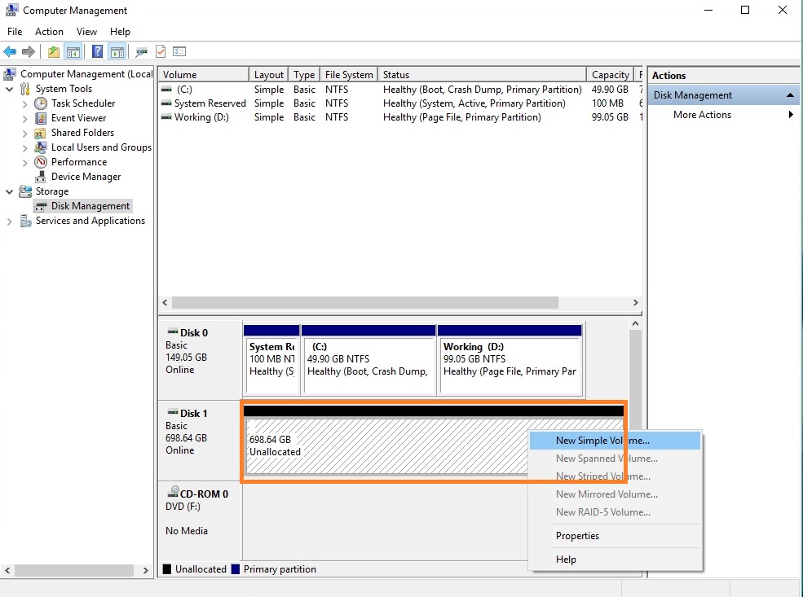Sort by the Status column header

(482, 75)
